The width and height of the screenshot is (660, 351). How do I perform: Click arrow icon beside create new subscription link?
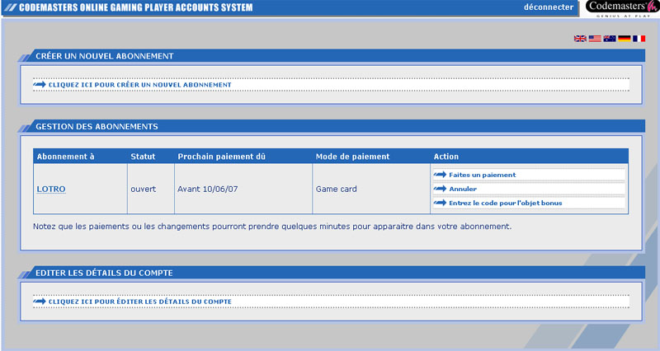click(40, 85)
